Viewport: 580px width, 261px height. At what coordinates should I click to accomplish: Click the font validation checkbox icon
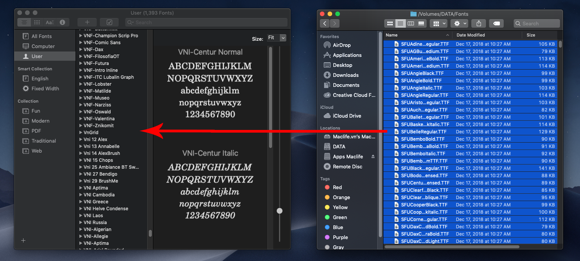point(109,22)
